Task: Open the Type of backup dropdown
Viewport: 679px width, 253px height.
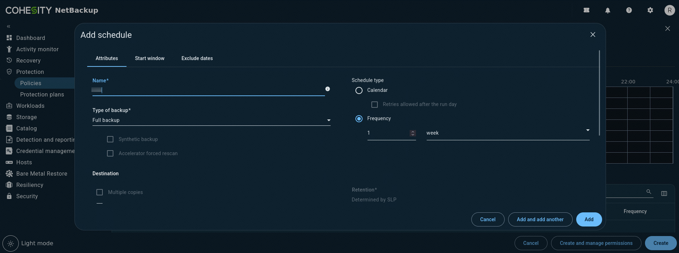Action: [212, 120]
